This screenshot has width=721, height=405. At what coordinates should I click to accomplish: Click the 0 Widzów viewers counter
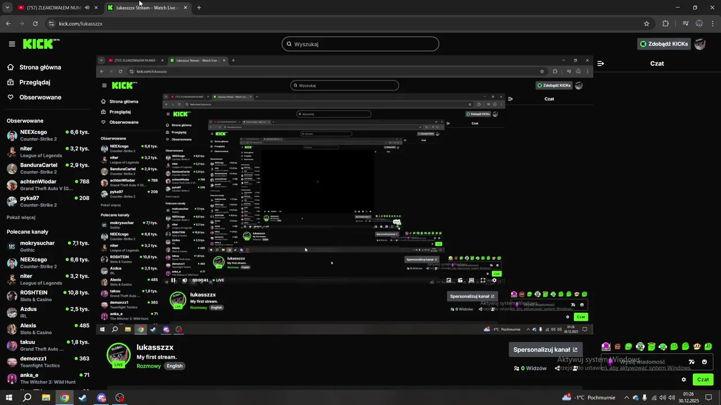[530, 368]
